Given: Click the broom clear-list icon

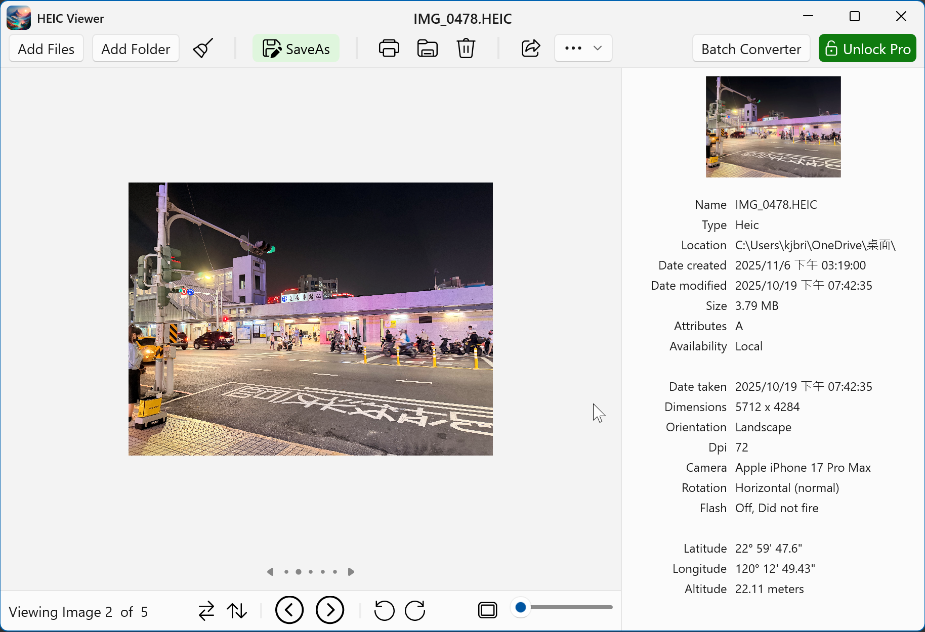Looking at the screenshot, I should [203, 49].
